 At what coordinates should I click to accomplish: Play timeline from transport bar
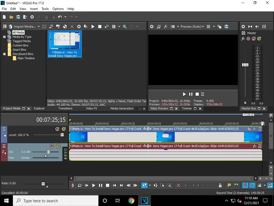click(x=93, y=185)
